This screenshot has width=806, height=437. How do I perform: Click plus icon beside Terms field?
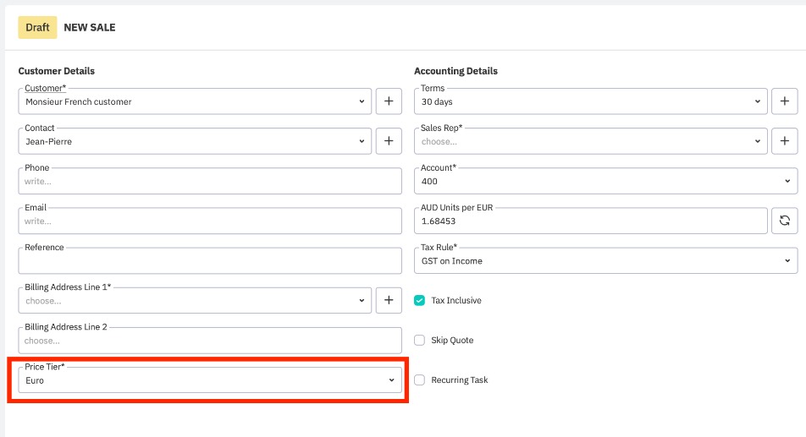[784, 101]
